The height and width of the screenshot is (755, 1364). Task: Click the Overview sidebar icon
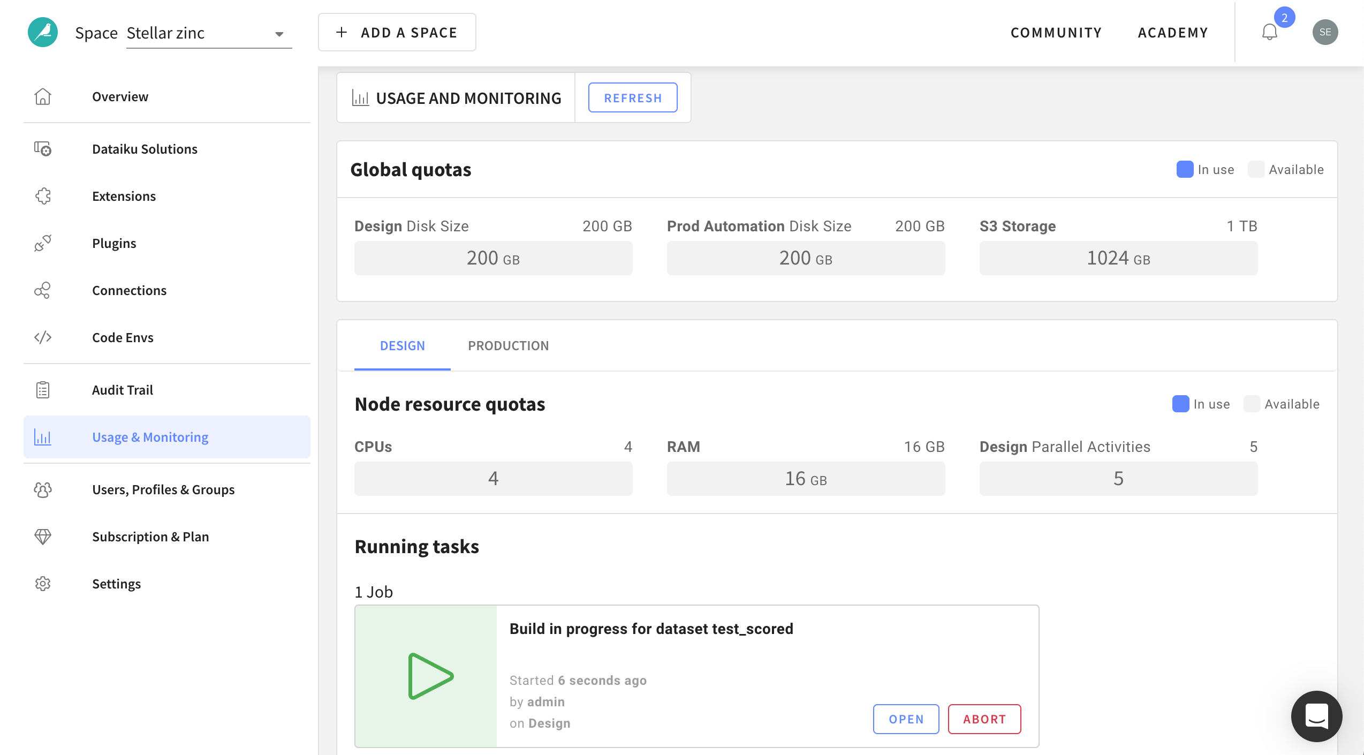(x=43, y=95)
